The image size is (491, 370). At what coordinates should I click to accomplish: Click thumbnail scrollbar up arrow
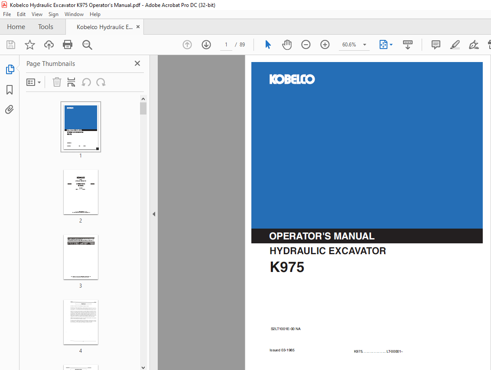click(x=143, y=99)
